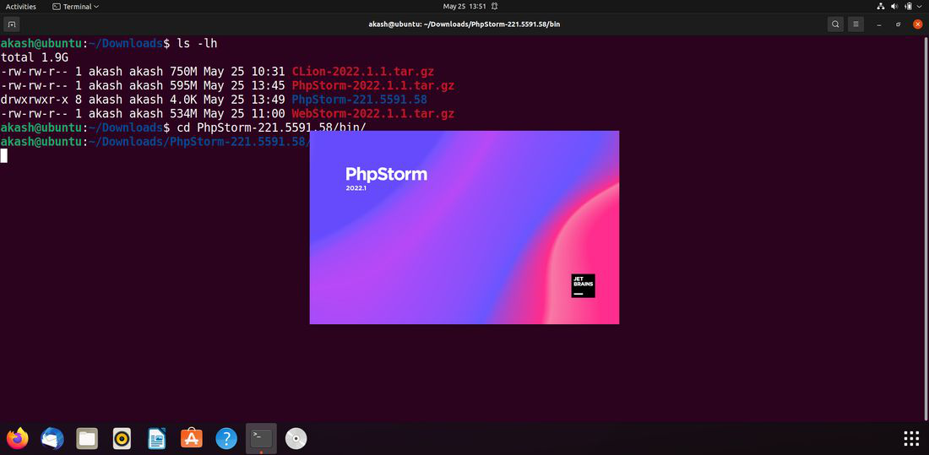The image size is (929, 455).
Task: Open the date and time calendar
Action: coord(465,7)
